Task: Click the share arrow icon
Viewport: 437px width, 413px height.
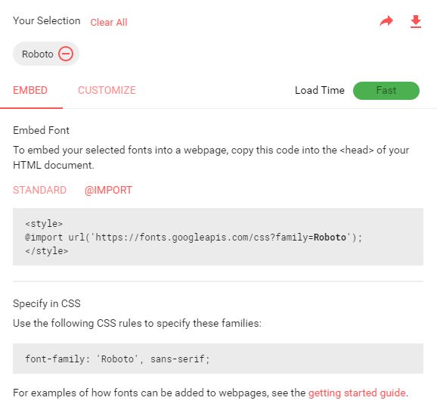Action: 386,21
